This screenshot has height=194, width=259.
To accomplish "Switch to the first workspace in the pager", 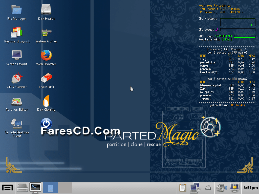I will pos(50,188).
